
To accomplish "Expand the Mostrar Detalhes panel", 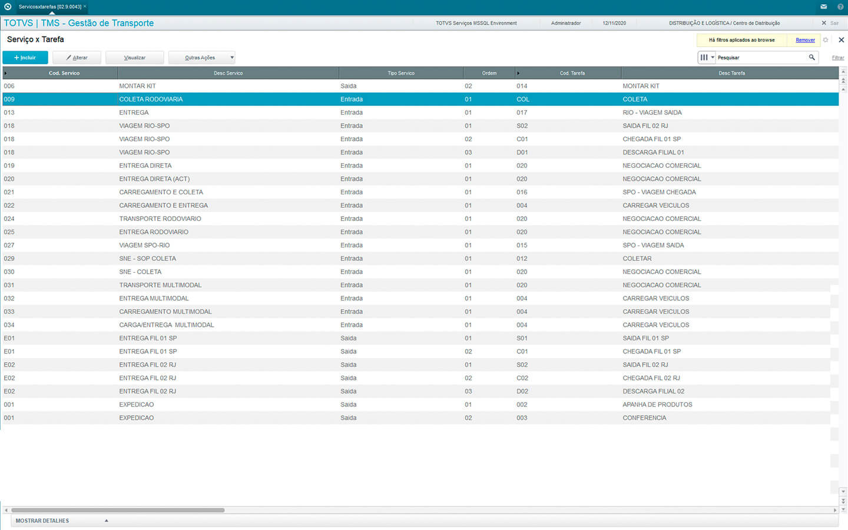I will pyautogui.click(x=107, y=521).
